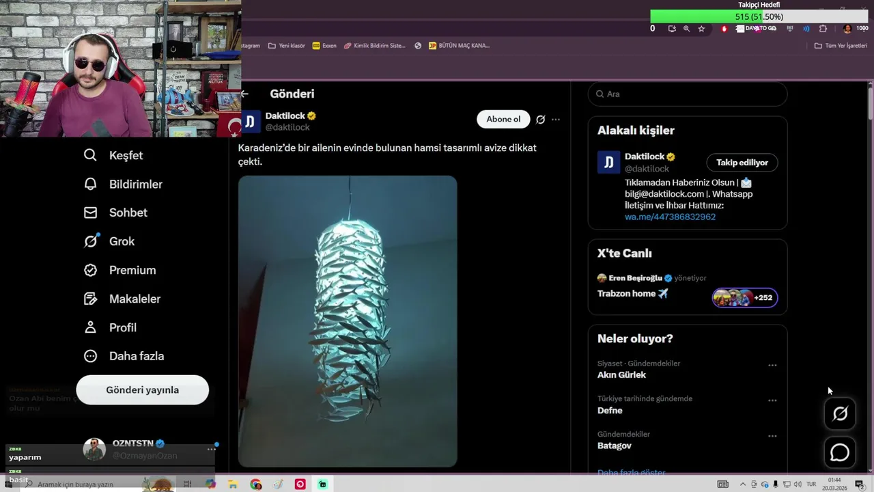Open the hamsi chandelier photo
This screenshot has height=492, width=874.
pos(348,321)
